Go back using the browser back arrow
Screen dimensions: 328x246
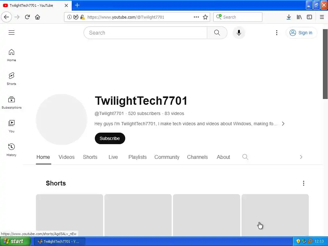[6, 17]
